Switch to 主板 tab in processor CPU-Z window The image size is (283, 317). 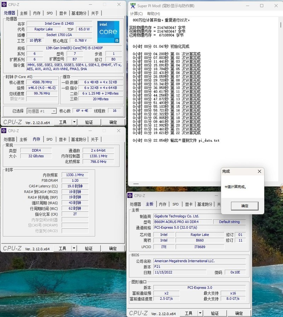[x=24, y=13]
